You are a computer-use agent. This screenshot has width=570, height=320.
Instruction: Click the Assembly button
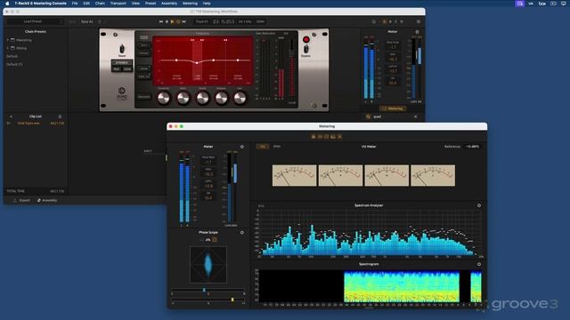47,200
